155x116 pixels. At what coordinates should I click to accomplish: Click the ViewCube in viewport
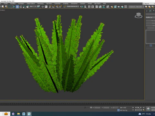pyautogui.click(x=139, y=15)
